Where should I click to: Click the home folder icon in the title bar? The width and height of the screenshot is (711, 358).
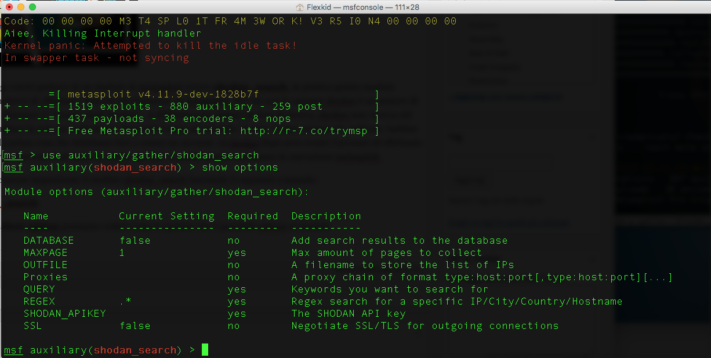(300, 7)
